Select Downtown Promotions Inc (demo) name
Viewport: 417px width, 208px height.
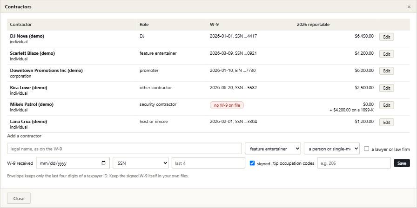pos(46,70)
